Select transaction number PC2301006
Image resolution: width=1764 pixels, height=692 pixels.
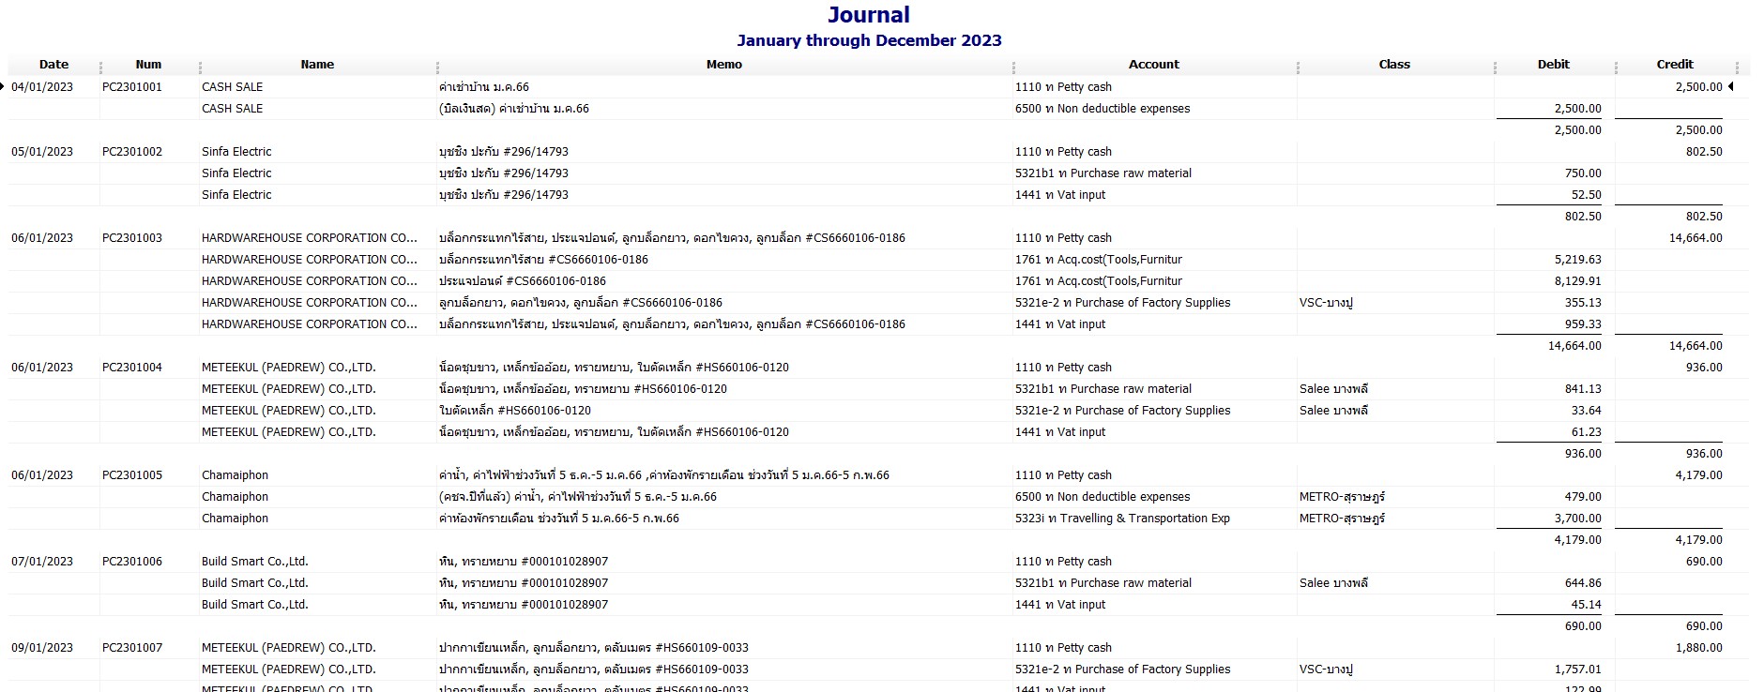pyautogui.click(x=132, y=562)
